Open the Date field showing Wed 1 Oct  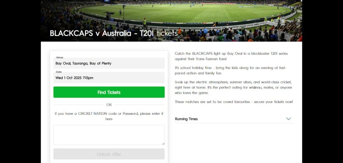109,78
